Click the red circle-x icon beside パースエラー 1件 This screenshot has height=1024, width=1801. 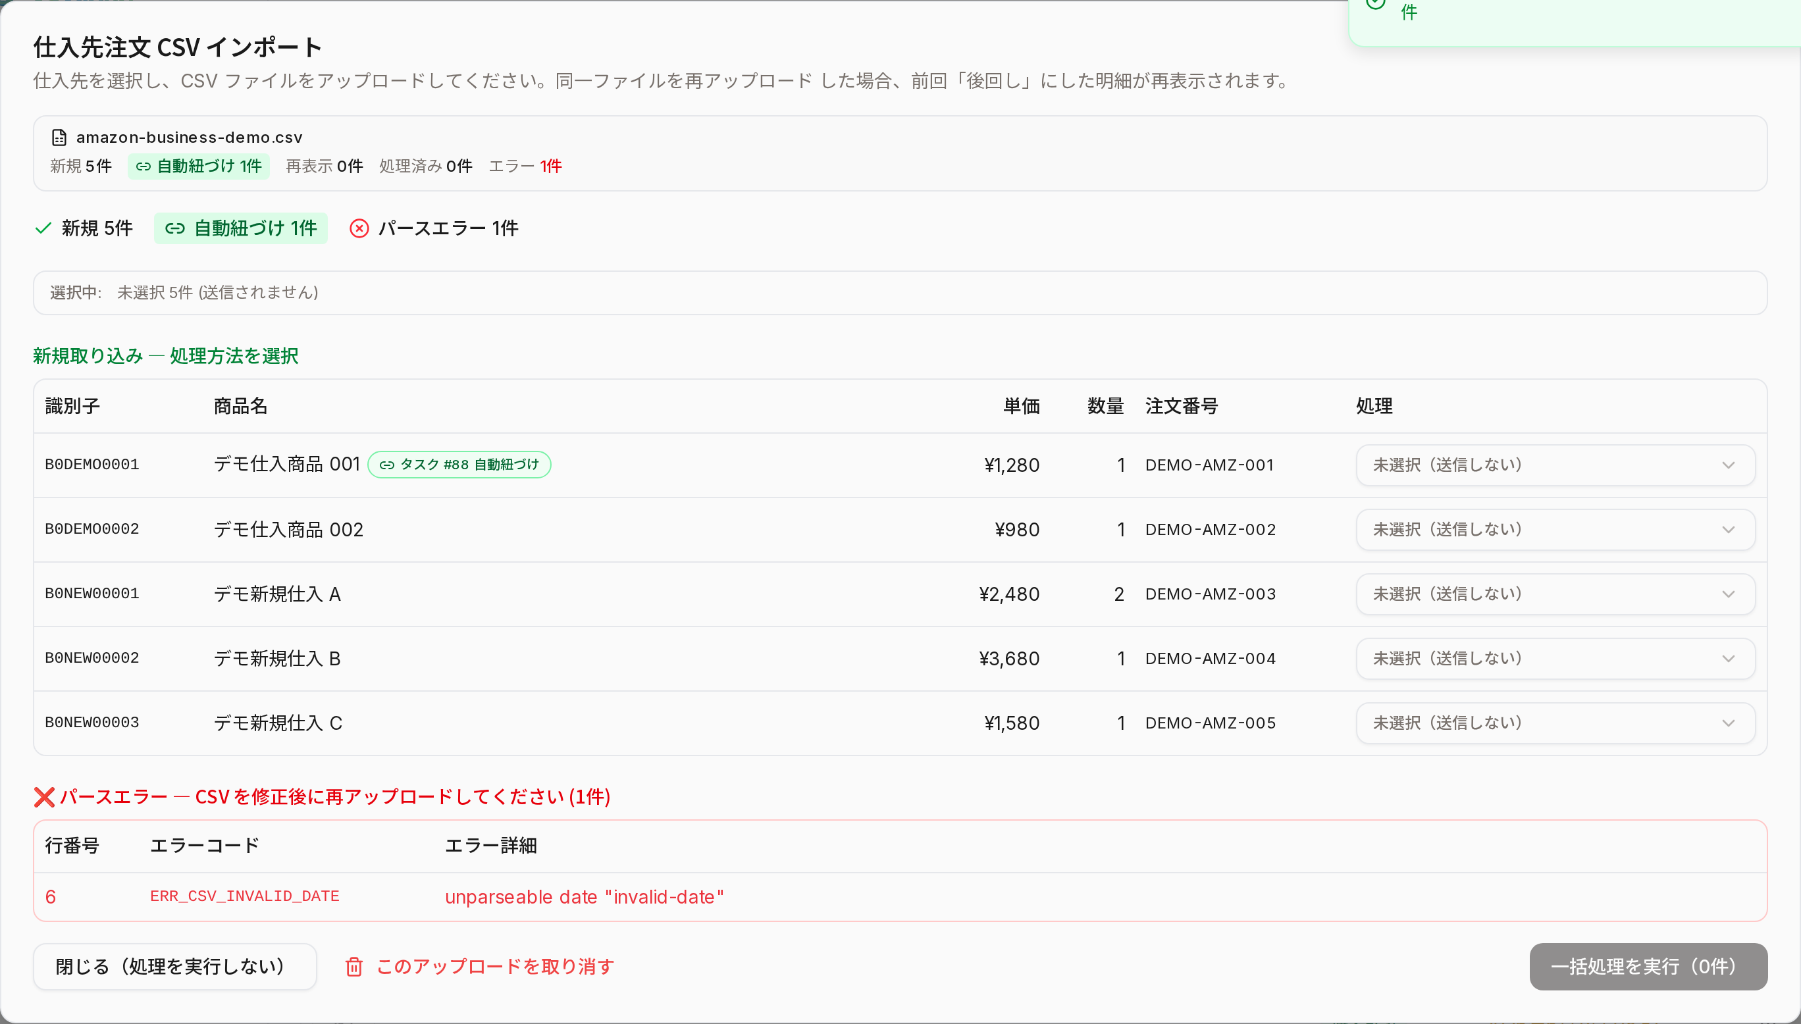(359, 228)
